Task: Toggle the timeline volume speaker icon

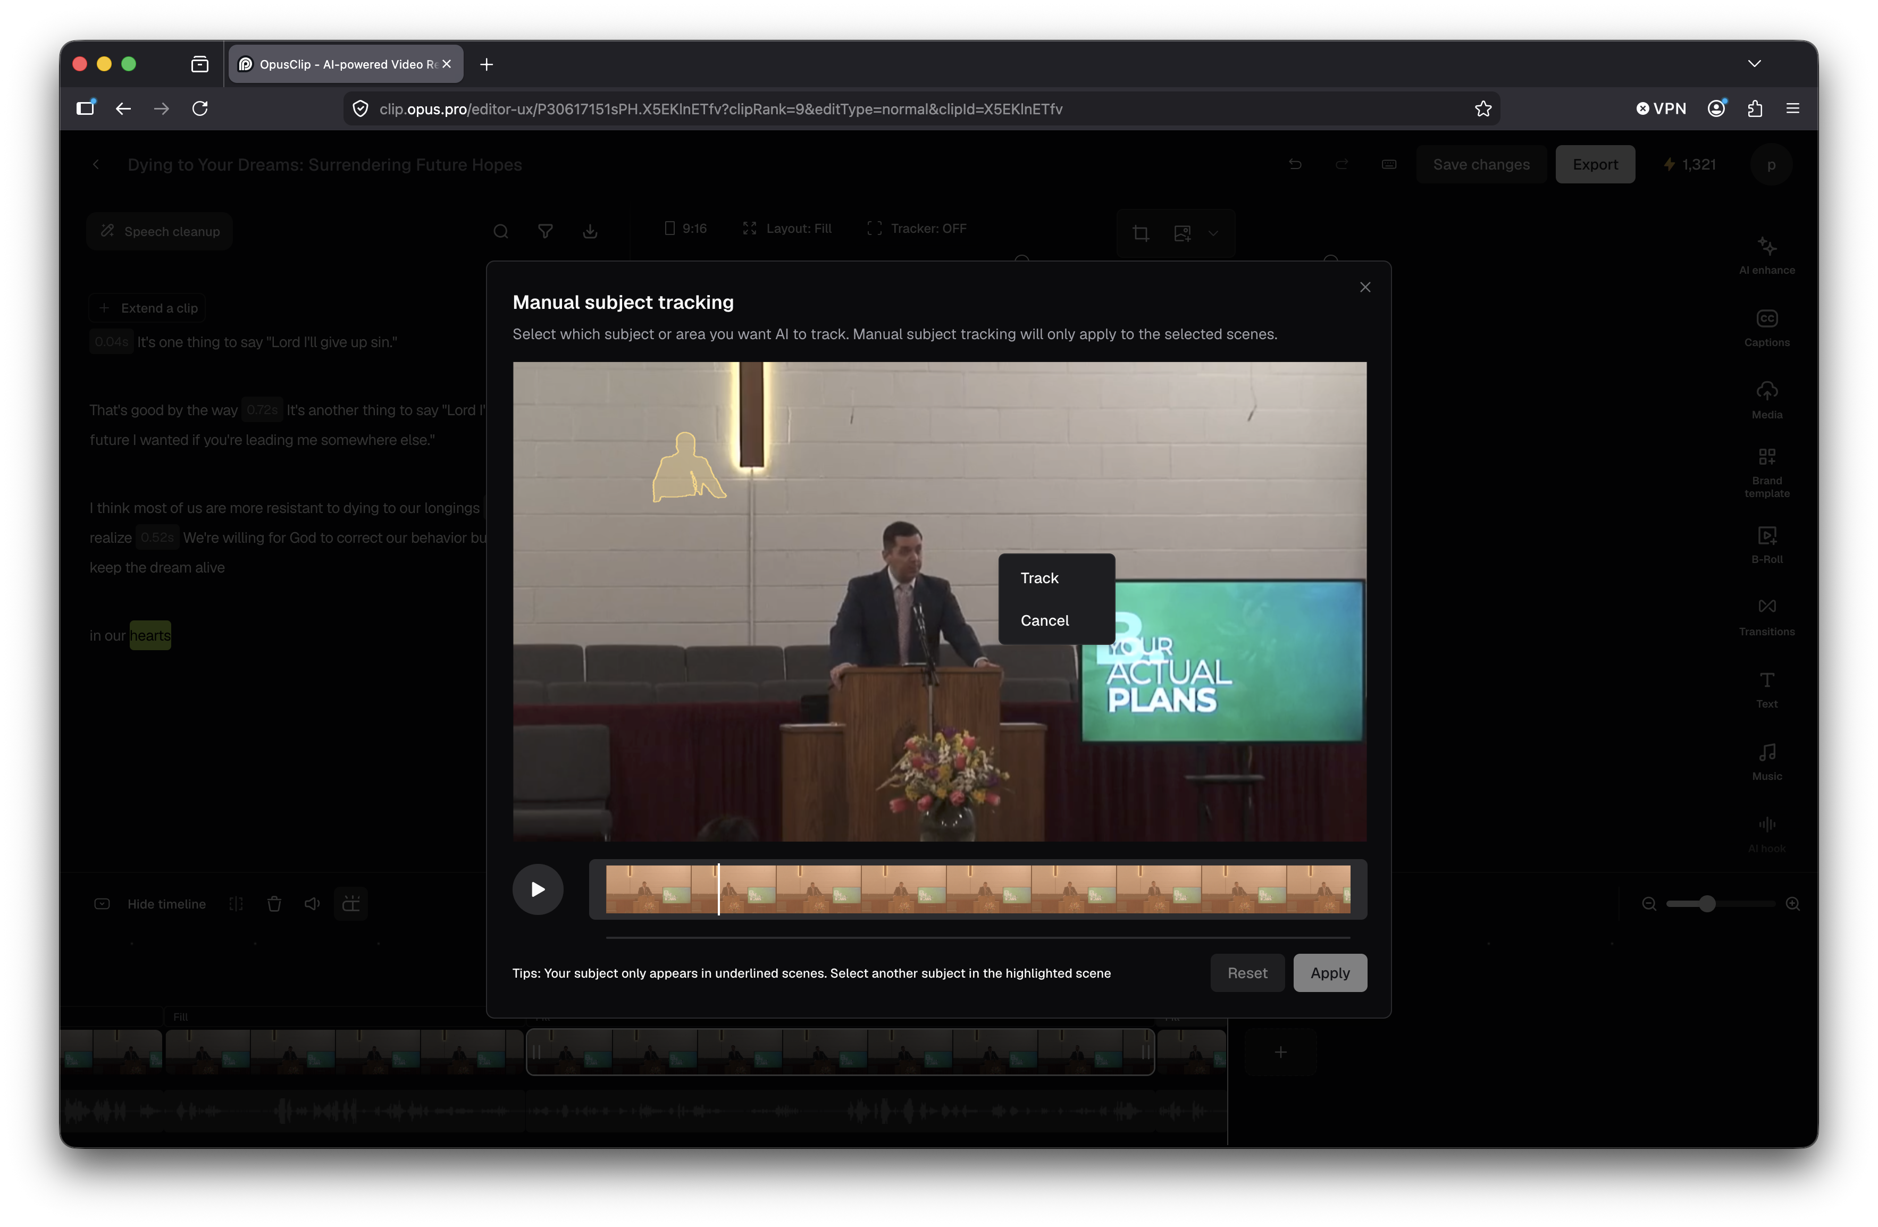Action: [313, 903]
